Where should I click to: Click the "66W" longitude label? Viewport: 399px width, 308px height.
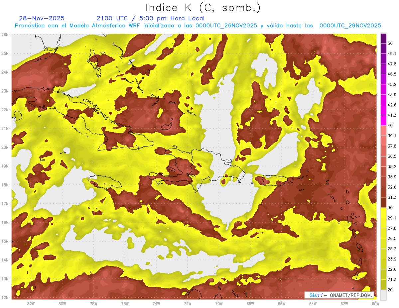[282, 304]
